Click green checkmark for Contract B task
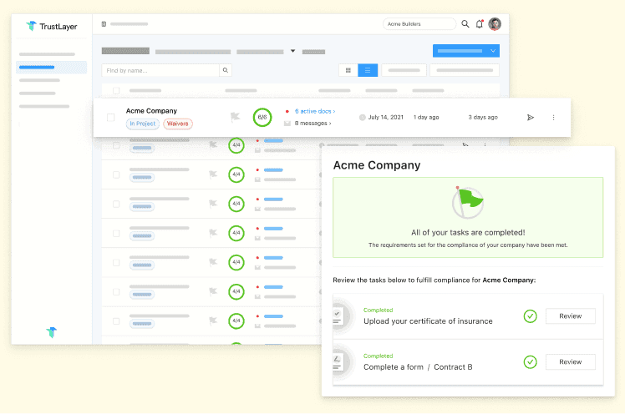The image size is (625, 414). click(530, 362)
